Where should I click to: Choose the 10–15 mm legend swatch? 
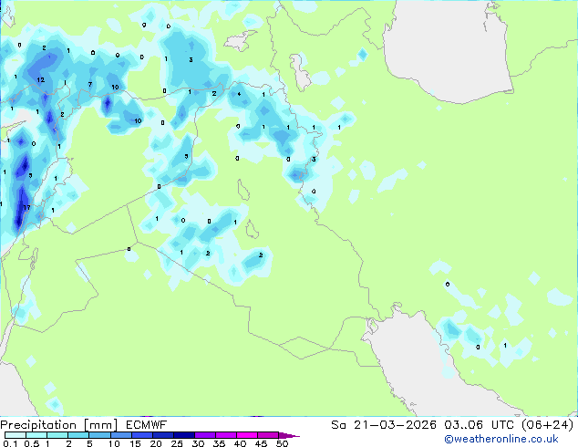120,435
